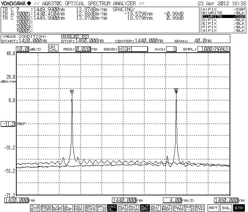Click the 48.8 top level axis label
This screenshot has width=248, height=212.
click(11, 53)
